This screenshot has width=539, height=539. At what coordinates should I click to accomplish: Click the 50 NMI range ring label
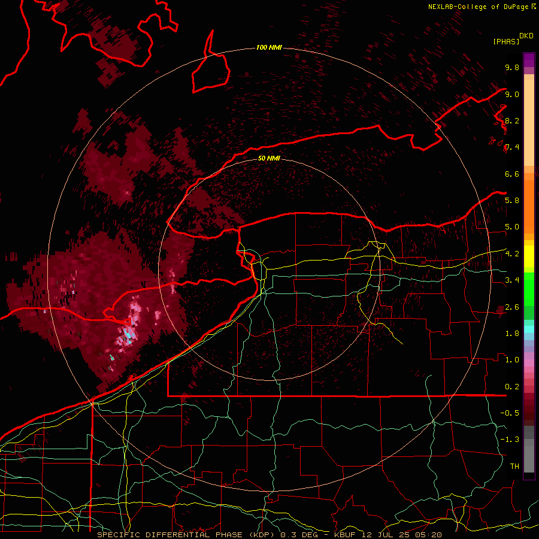[x=269, y=158]
